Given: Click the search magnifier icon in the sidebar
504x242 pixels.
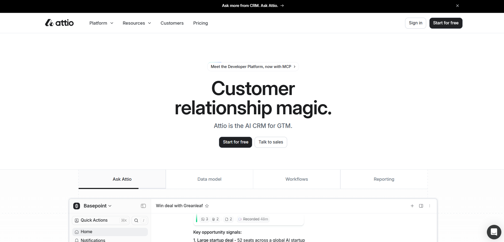Looking at the screenshot, I should tap(136, 220).
